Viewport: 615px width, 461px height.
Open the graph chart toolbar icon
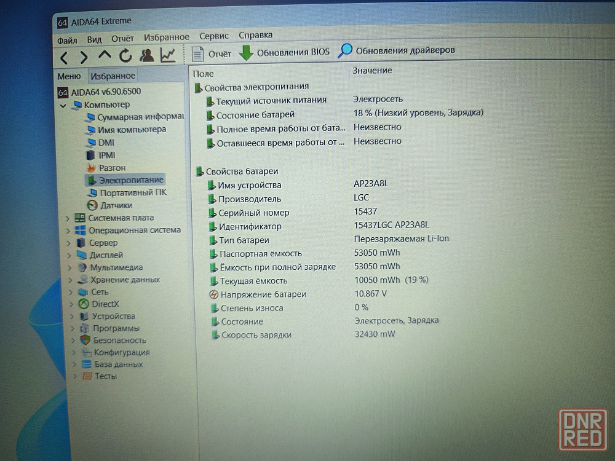168,55
